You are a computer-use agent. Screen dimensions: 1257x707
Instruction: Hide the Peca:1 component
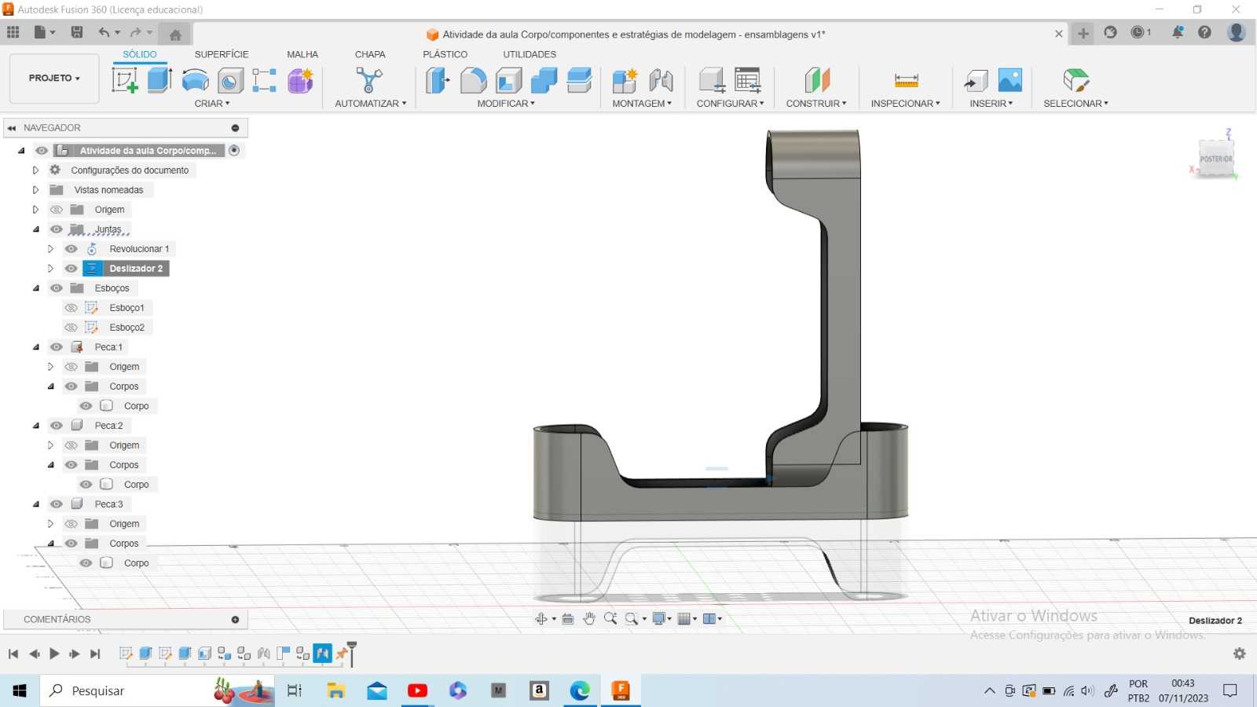[57, 347]
